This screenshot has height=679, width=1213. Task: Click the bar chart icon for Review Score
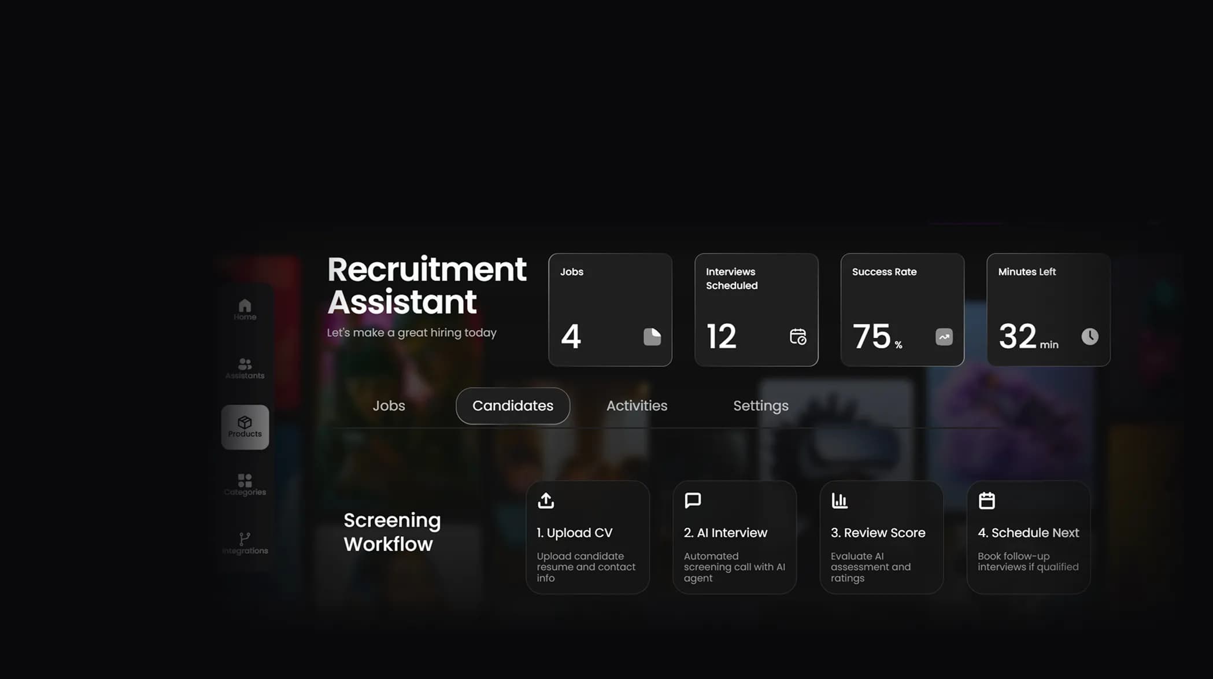840,500
